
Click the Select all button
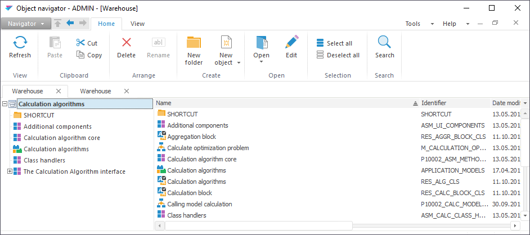pyautogui.click(x=335, y=43)
